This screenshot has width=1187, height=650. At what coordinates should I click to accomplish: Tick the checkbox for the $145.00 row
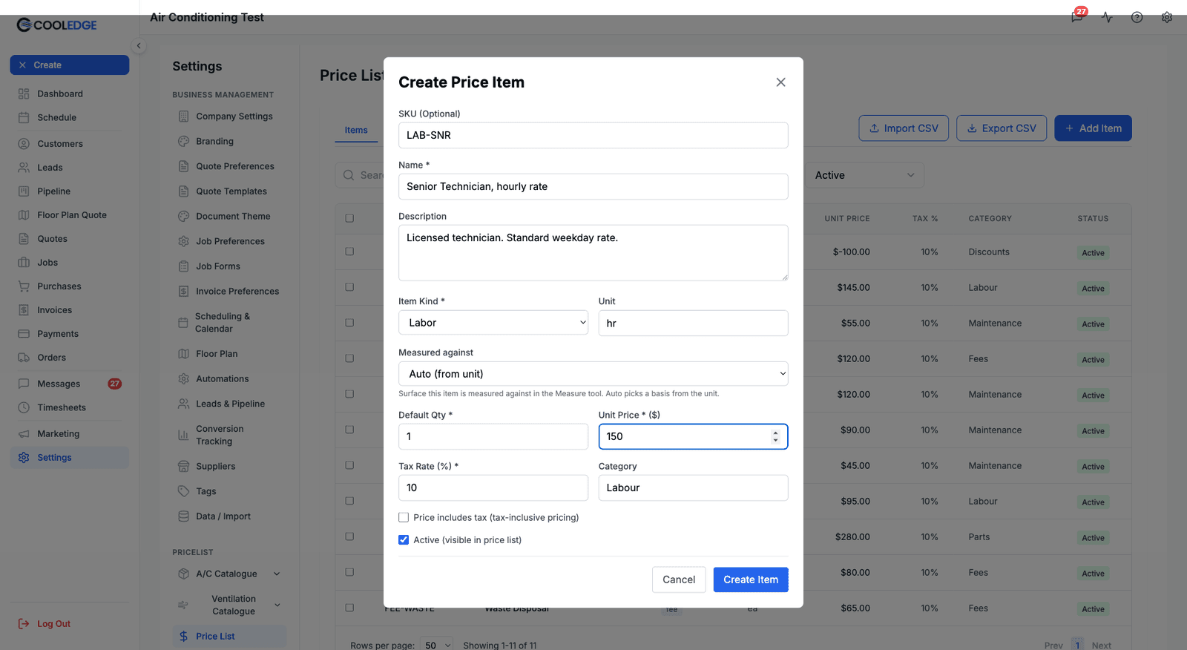349,287
